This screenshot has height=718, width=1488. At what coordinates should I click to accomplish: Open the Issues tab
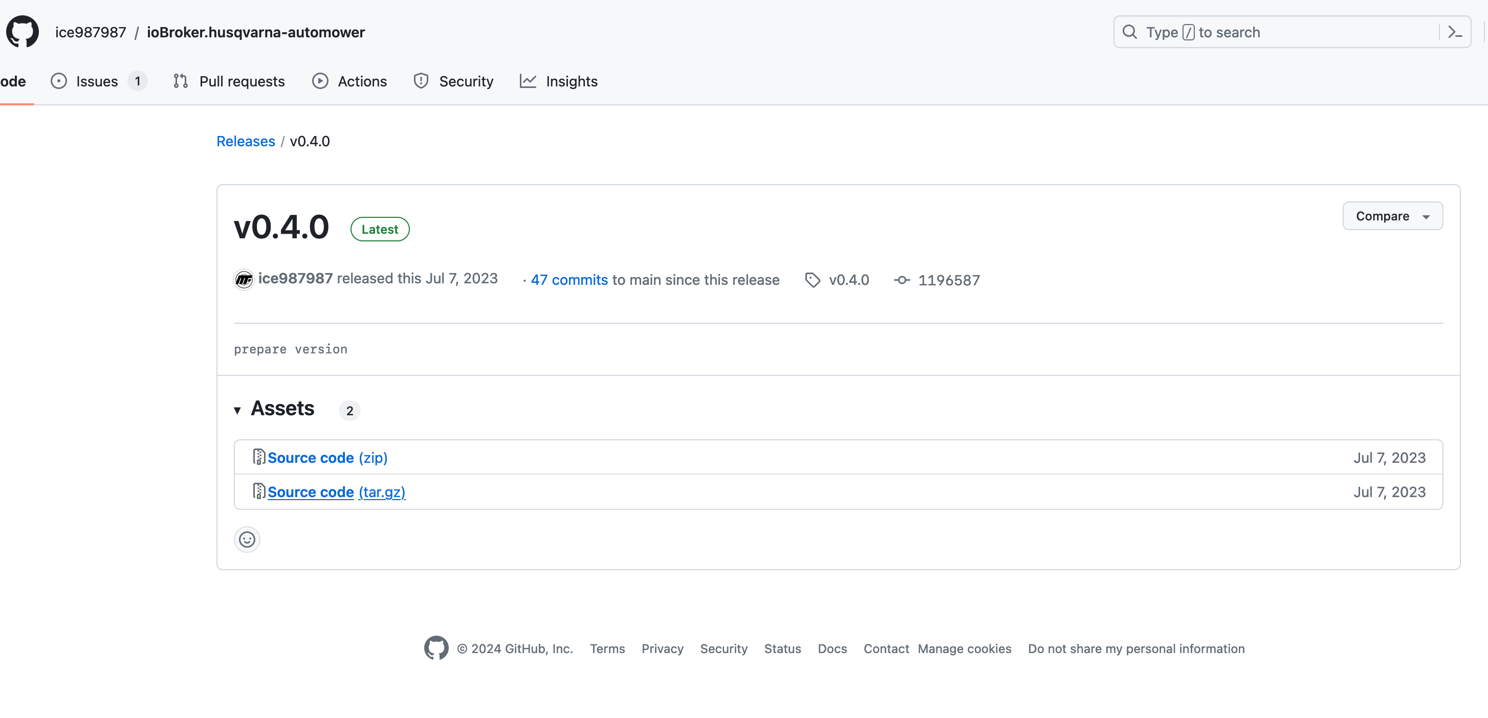(x=97, y=81)
